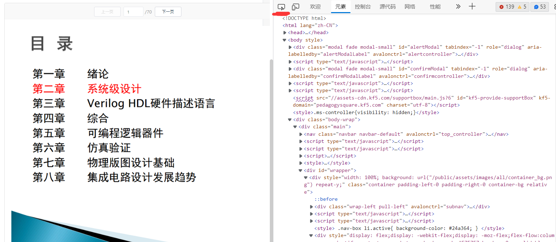556x242 pixels.
Task: Select the html lang="zh-CN" row
Action: click(310, 25)
